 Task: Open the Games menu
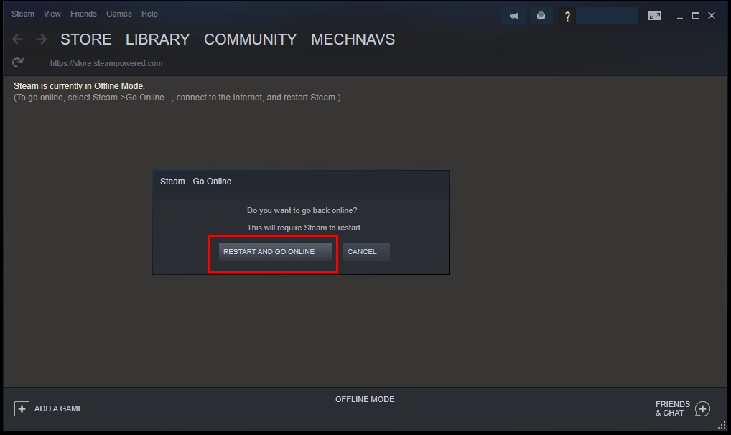coord(119,14)
